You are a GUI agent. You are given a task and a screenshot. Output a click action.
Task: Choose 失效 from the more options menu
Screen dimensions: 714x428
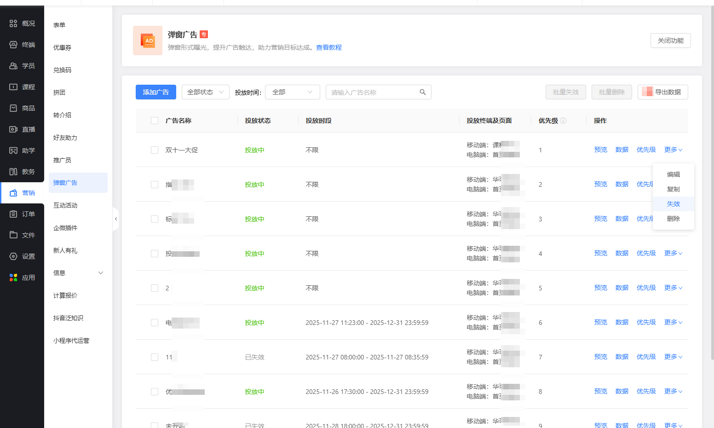(x=673, y=204)
